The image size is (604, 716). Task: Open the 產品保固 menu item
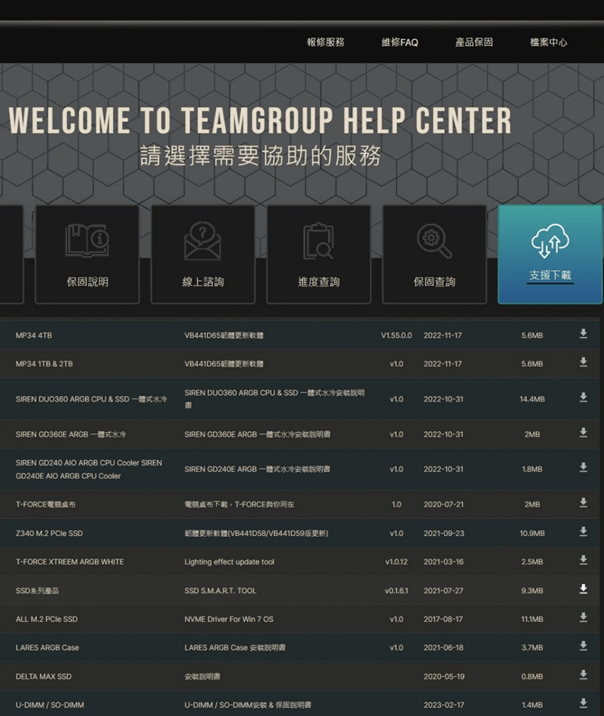[x=474, y=43]
